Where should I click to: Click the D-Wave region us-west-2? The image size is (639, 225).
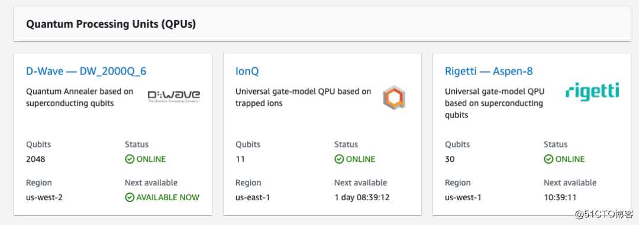click(x=44, y=198)
